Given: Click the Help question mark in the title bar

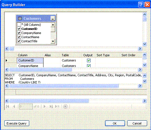Looking at the screenshot, I should coord(141,5).
